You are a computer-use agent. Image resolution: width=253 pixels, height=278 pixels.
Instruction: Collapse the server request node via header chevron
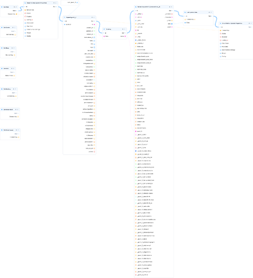click(171, 7)
